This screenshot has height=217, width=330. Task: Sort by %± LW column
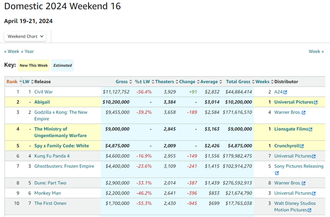point(144,82)
